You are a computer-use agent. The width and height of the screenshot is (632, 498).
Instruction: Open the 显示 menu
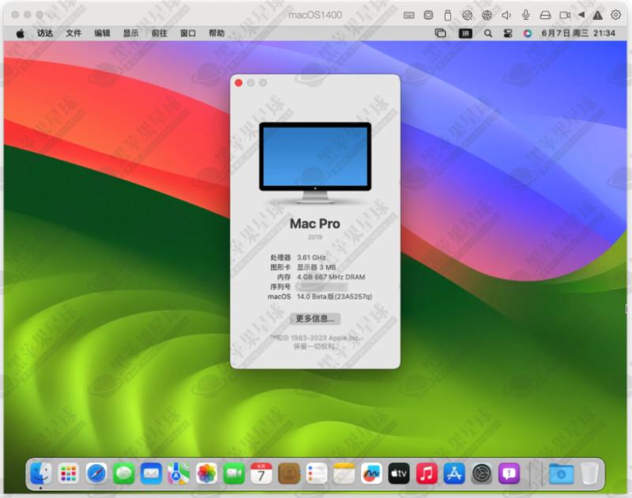[131, 33]
